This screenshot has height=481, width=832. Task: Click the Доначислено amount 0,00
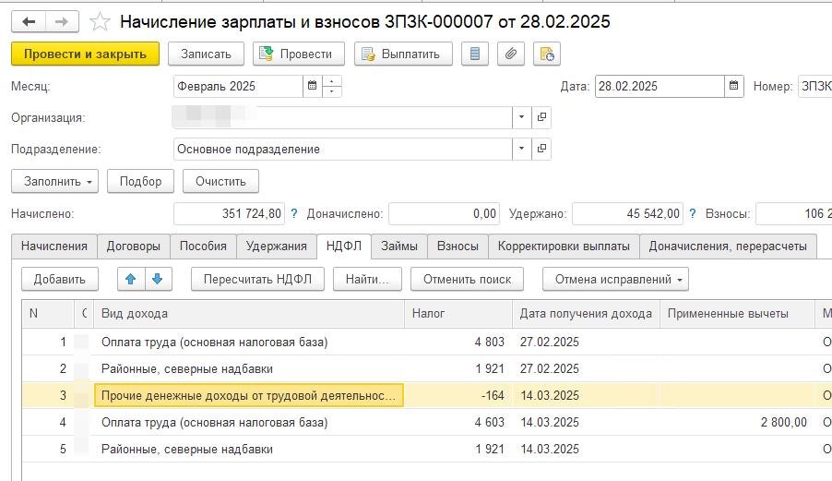(x=444, y=213)
